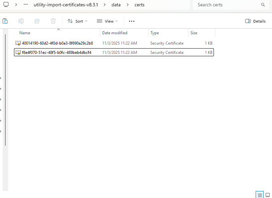Select certificate icon for 40014190 file
This screenshot has width=272, height=198.
tap(18, 43)
